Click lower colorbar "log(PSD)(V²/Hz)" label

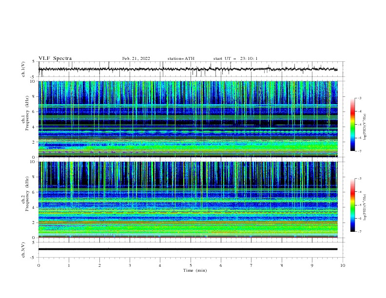coord(365,207)
